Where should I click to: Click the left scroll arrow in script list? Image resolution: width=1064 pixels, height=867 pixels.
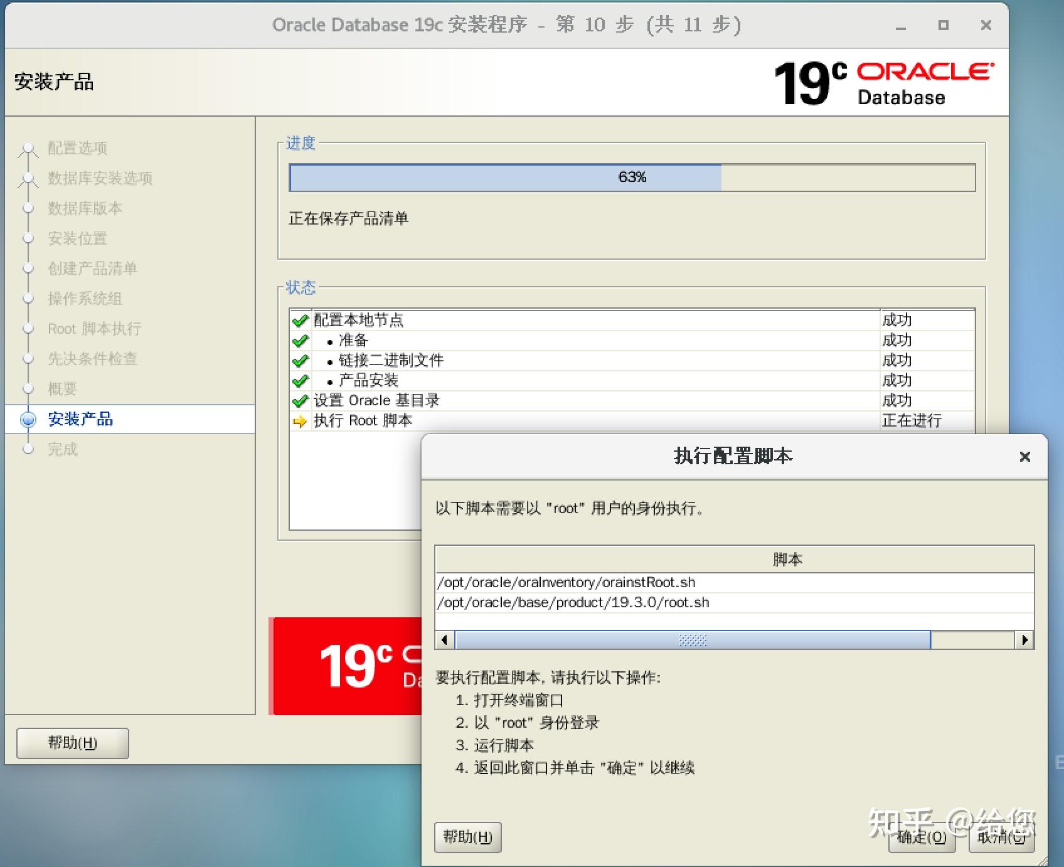(x=444, y=639)
